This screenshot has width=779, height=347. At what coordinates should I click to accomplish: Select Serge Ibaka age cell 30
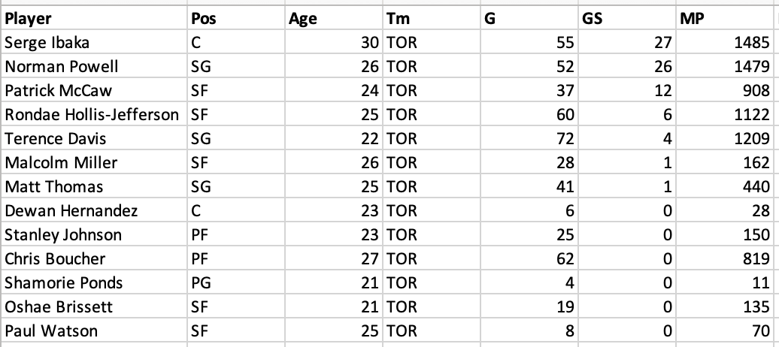pyautogui.click(x=334, y=42)
